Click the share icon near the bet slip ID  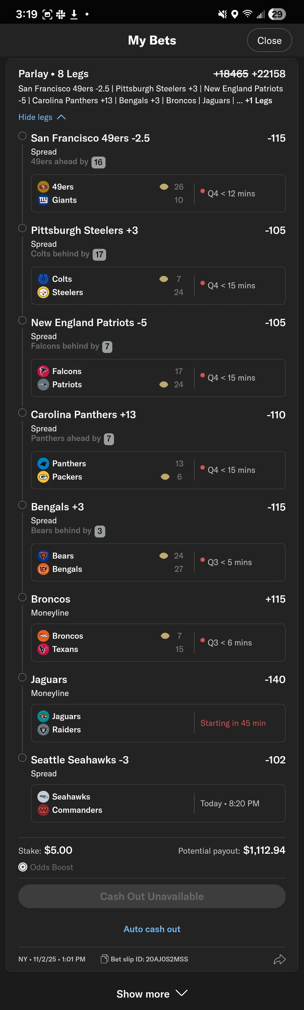280,959
